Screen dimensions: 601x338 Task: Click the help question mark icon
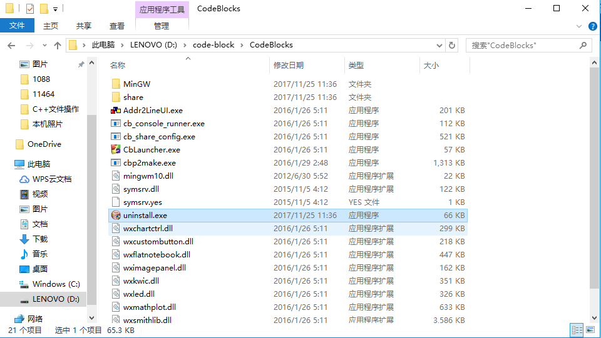(x=593, y=26)
